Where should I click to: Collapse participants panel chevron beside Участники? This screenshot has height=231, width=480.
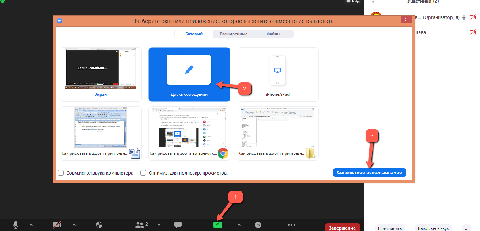[373, 1]
